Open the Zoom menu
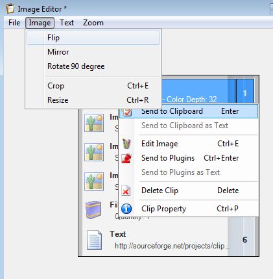 click(93, 23)
